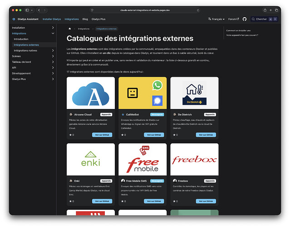Click the home icon in breadcrumb

pyautogui.click(x=70, y=29)
